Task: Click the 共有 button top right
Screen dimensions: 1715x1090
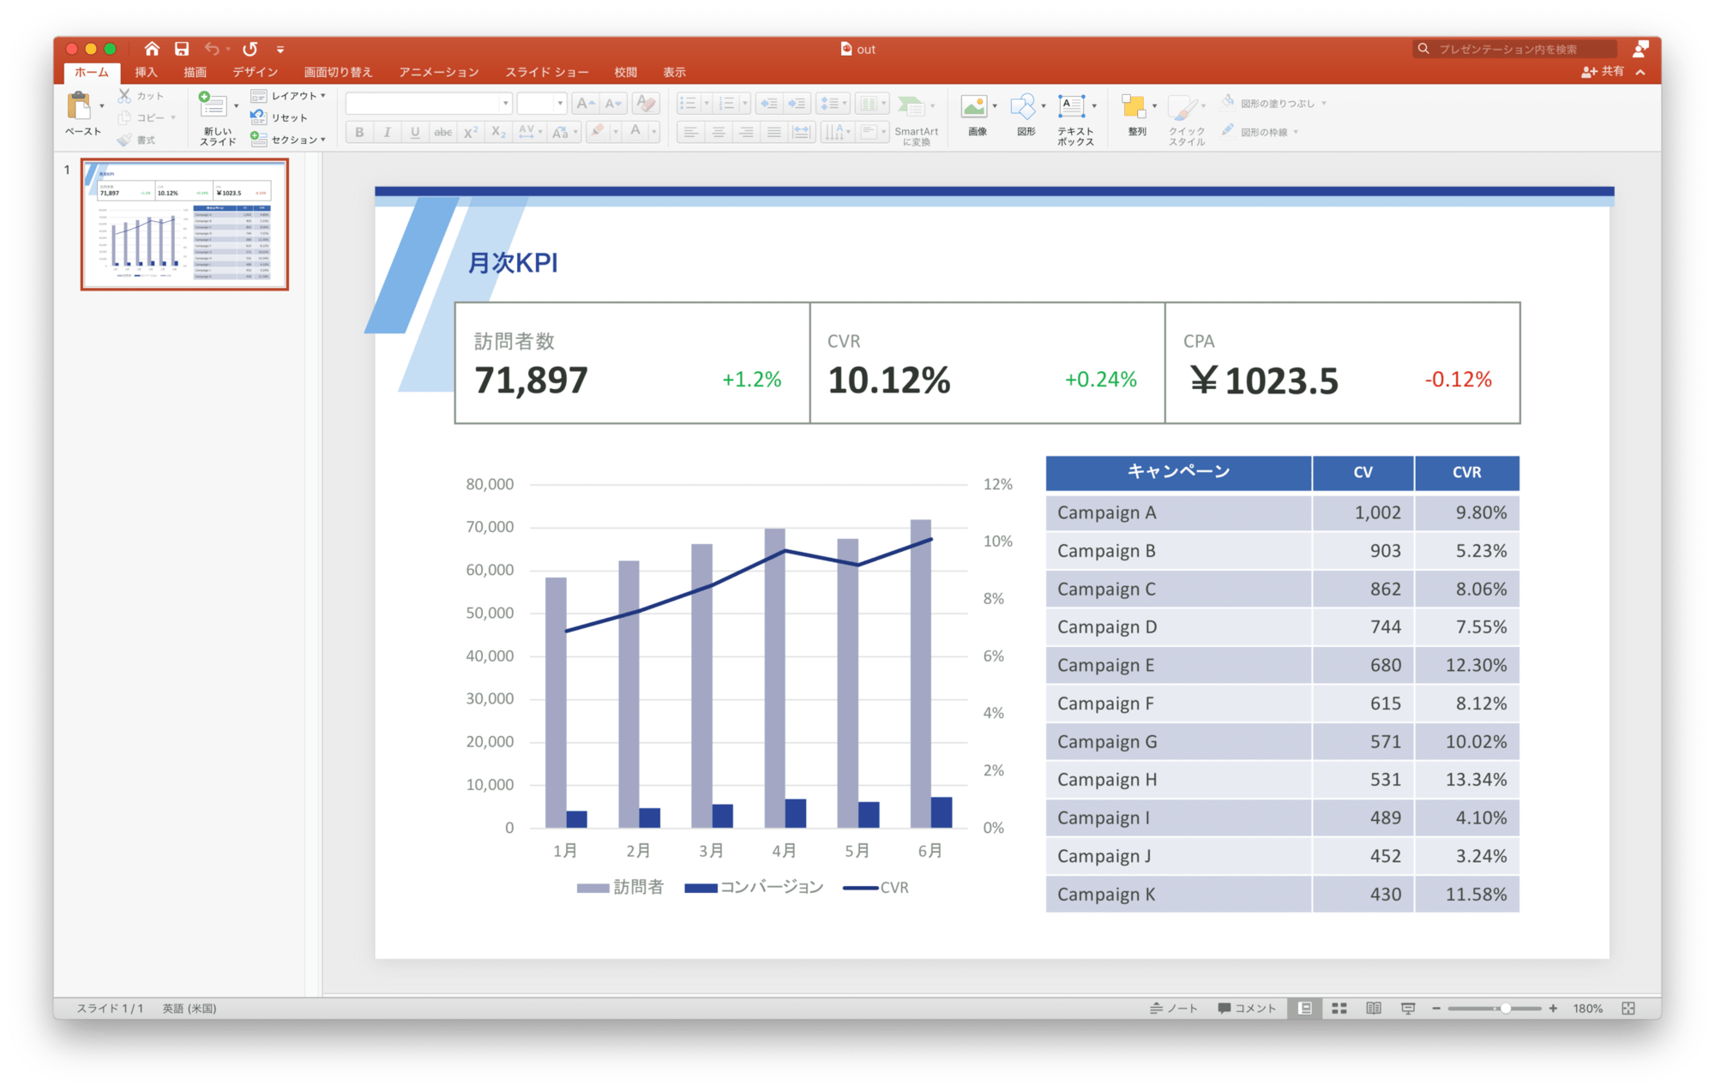Action: coord(1605,71)
